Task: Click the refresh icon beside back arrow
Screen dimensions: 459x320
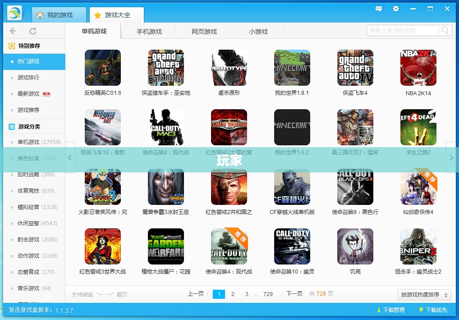Action: coord(33,31)
